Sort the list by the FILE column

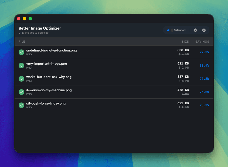[x=22, y=42]
